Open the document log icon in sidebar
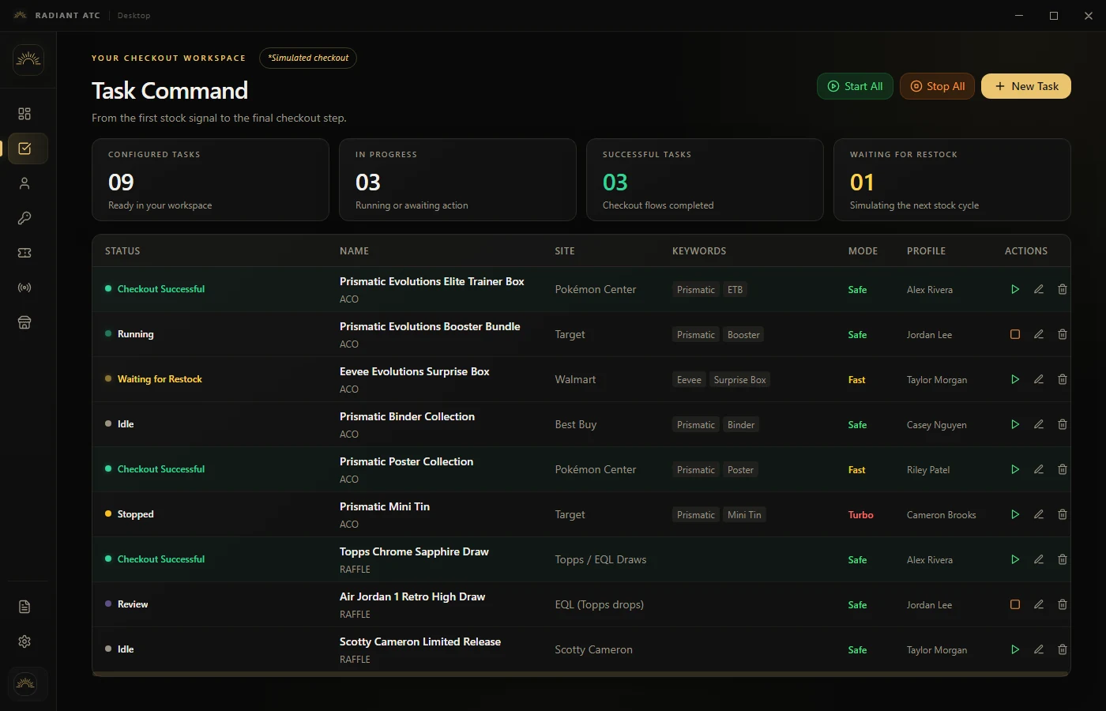This screenshot has height=711, width=1106. (x=24, y=607)
